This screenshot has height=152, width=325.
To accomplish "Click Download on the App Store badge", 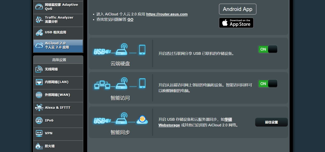I will click(x=236, y=23).
